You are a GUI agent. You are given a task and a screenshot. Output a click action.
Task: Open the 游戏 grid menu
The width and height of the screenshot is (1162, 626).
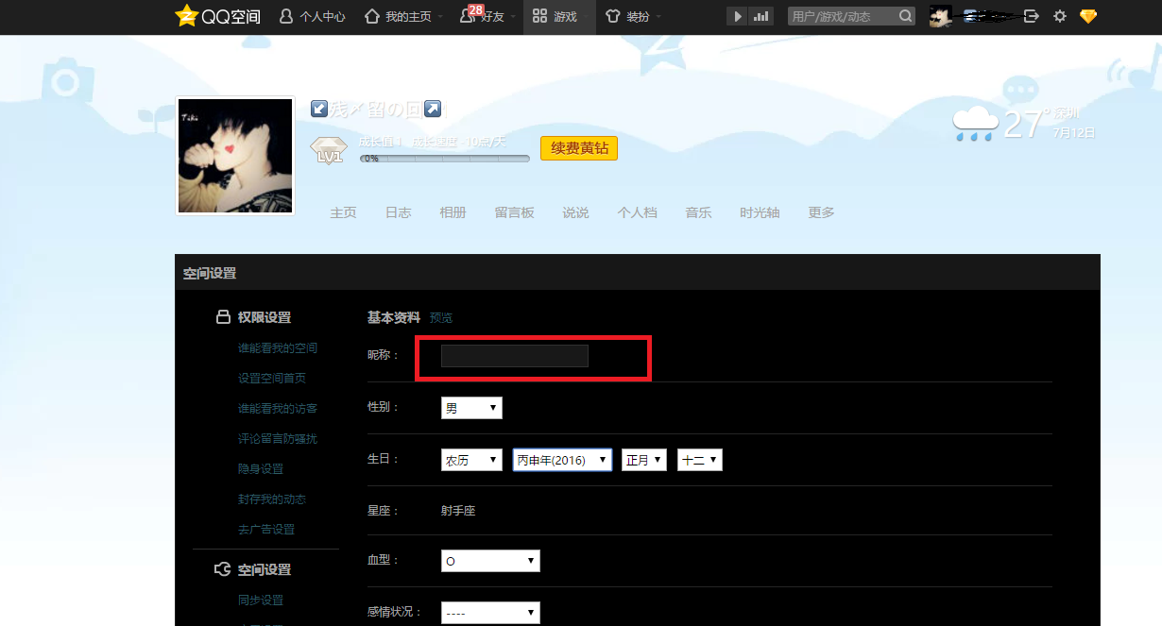click(x=555, y=16)
